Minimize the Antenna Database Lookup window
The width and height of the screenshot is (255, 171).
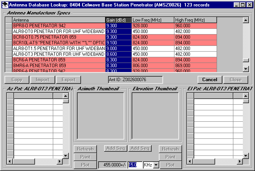pyautogui.click(x=236, y=5)
